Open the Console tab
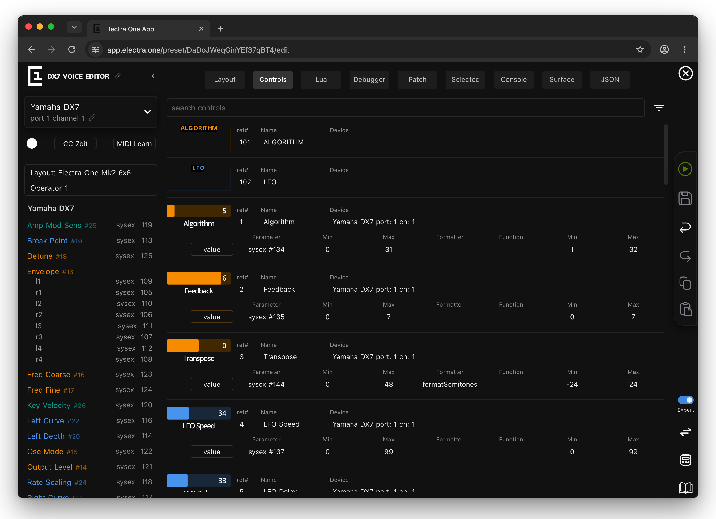The width and height of the screenshot is (716, 519). [514, 80]
